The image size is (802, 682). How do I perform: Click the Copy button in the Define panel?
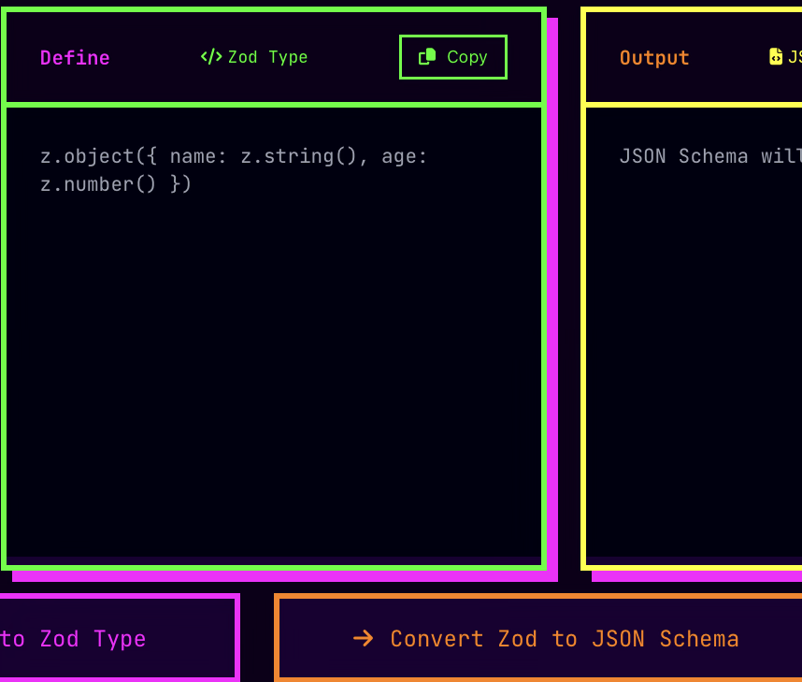pyautogui.click(x=452, y=56)
